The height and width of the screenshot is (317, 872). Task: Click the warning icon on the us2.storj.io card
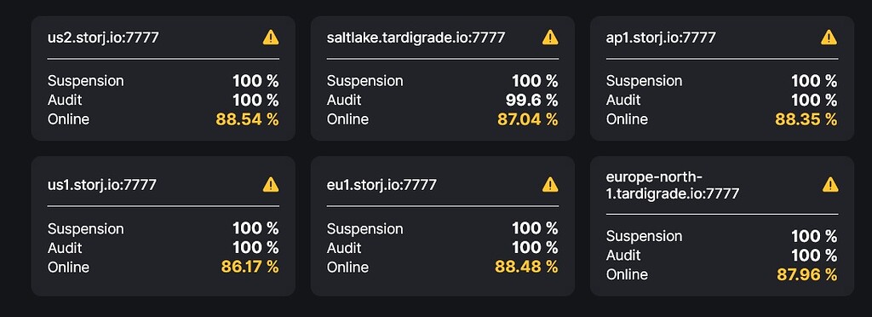[271, 37]
